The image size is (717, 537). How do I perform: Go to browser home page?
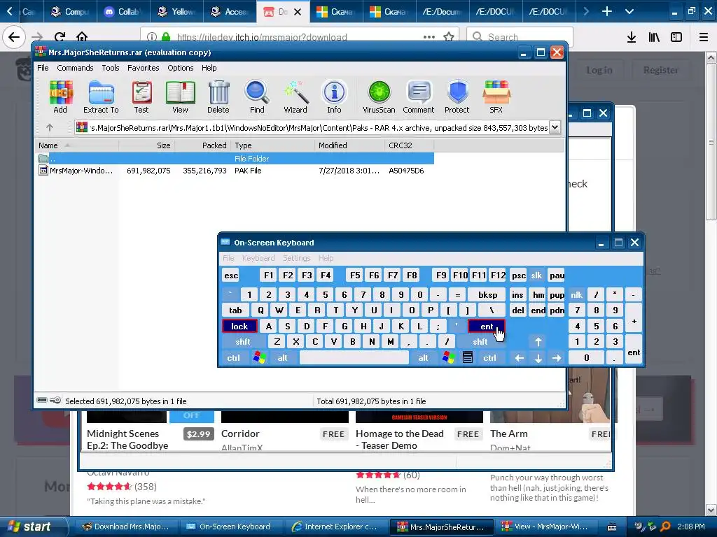click(x=82, y=37)
